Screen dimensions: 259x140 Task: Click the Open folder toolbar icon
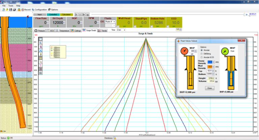pos(6,9)
